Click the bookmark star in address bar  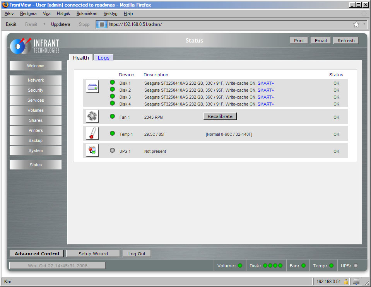(x=356, y=24)
